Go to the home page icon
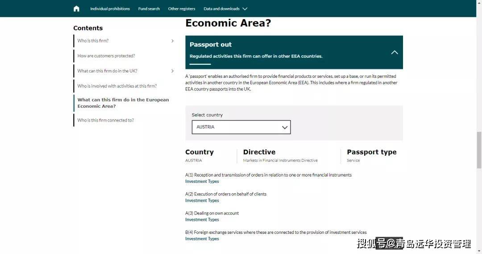 coord(76,8)
